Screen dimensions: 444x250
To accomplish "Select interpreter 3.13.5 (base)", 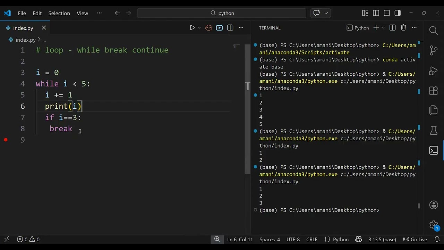I will (382, 240).
